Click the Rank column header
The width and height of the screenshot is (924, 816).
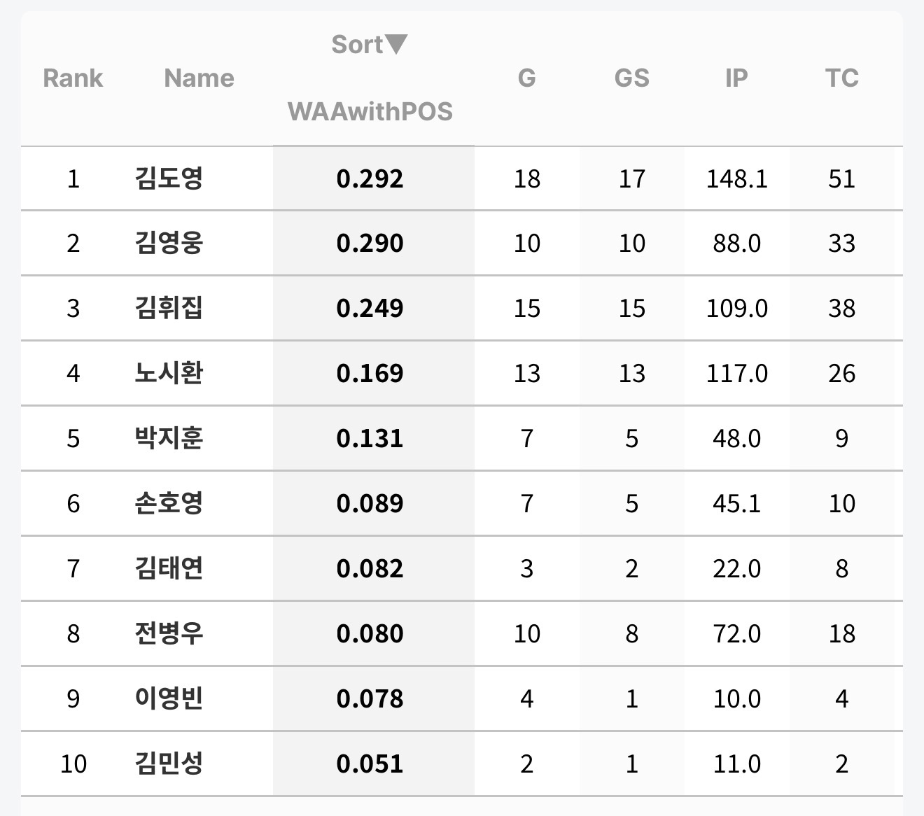(73, 78)
